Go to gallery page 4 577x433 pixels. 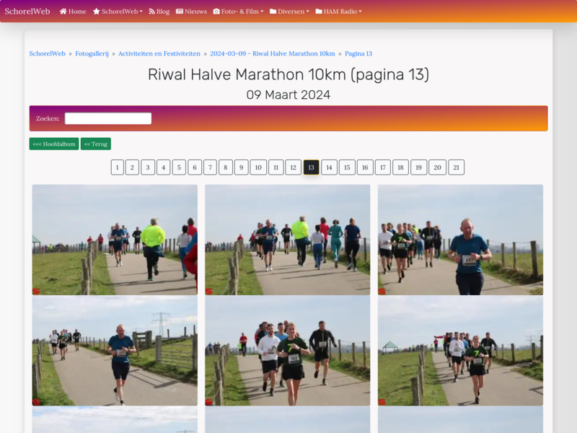coord(164,167)
